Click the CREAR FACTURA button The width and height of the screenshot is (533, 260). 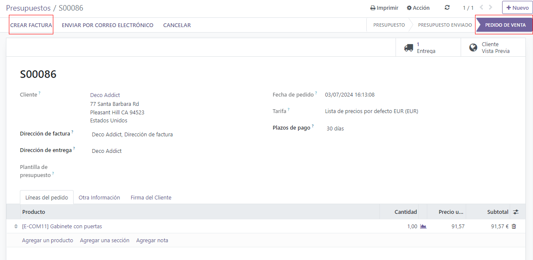(31, 25)
